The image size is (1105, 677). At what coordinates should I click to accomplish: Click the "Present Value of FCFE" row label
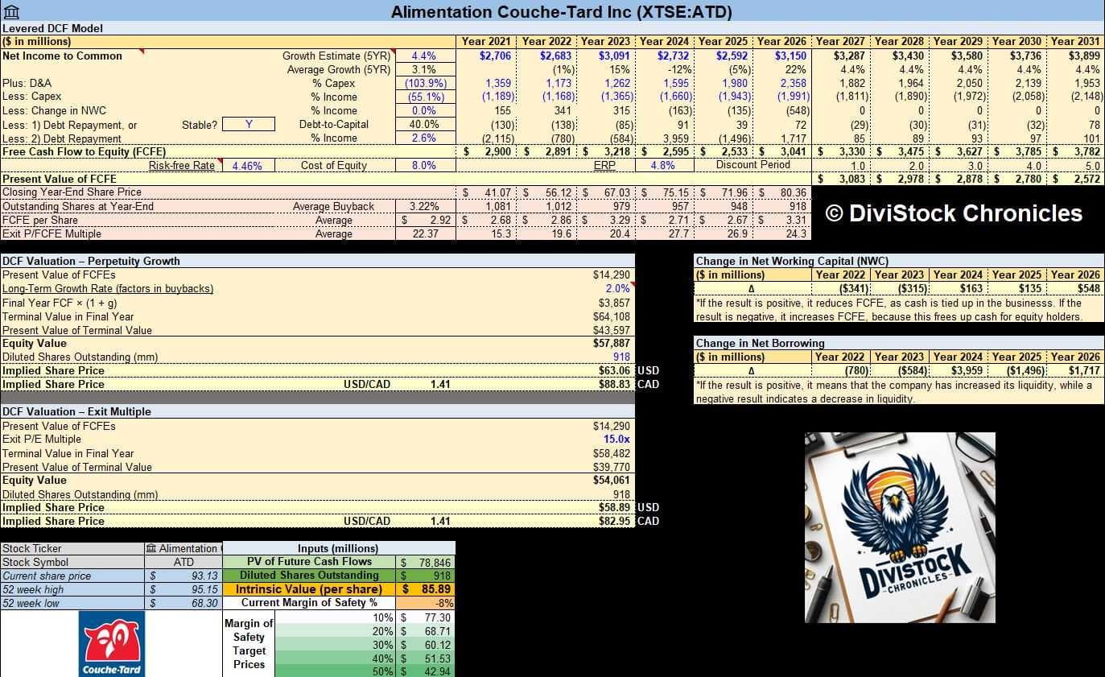click(60, 179)
